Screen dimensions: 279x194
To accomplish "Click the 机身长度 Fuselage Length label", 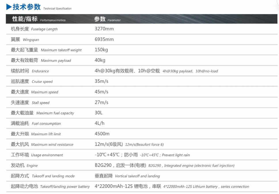I will (x=34, y=29).
